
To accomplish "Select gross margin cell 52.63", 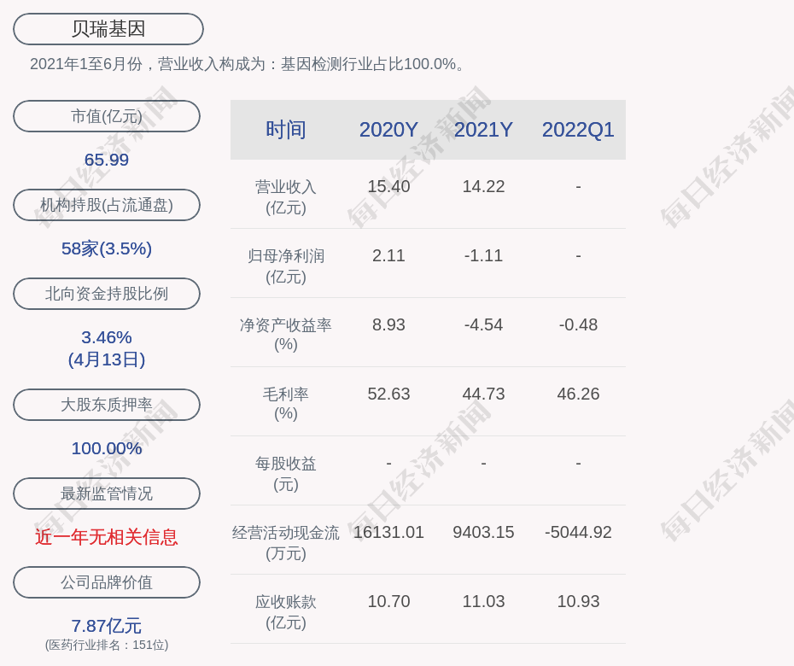I will 388,394.
